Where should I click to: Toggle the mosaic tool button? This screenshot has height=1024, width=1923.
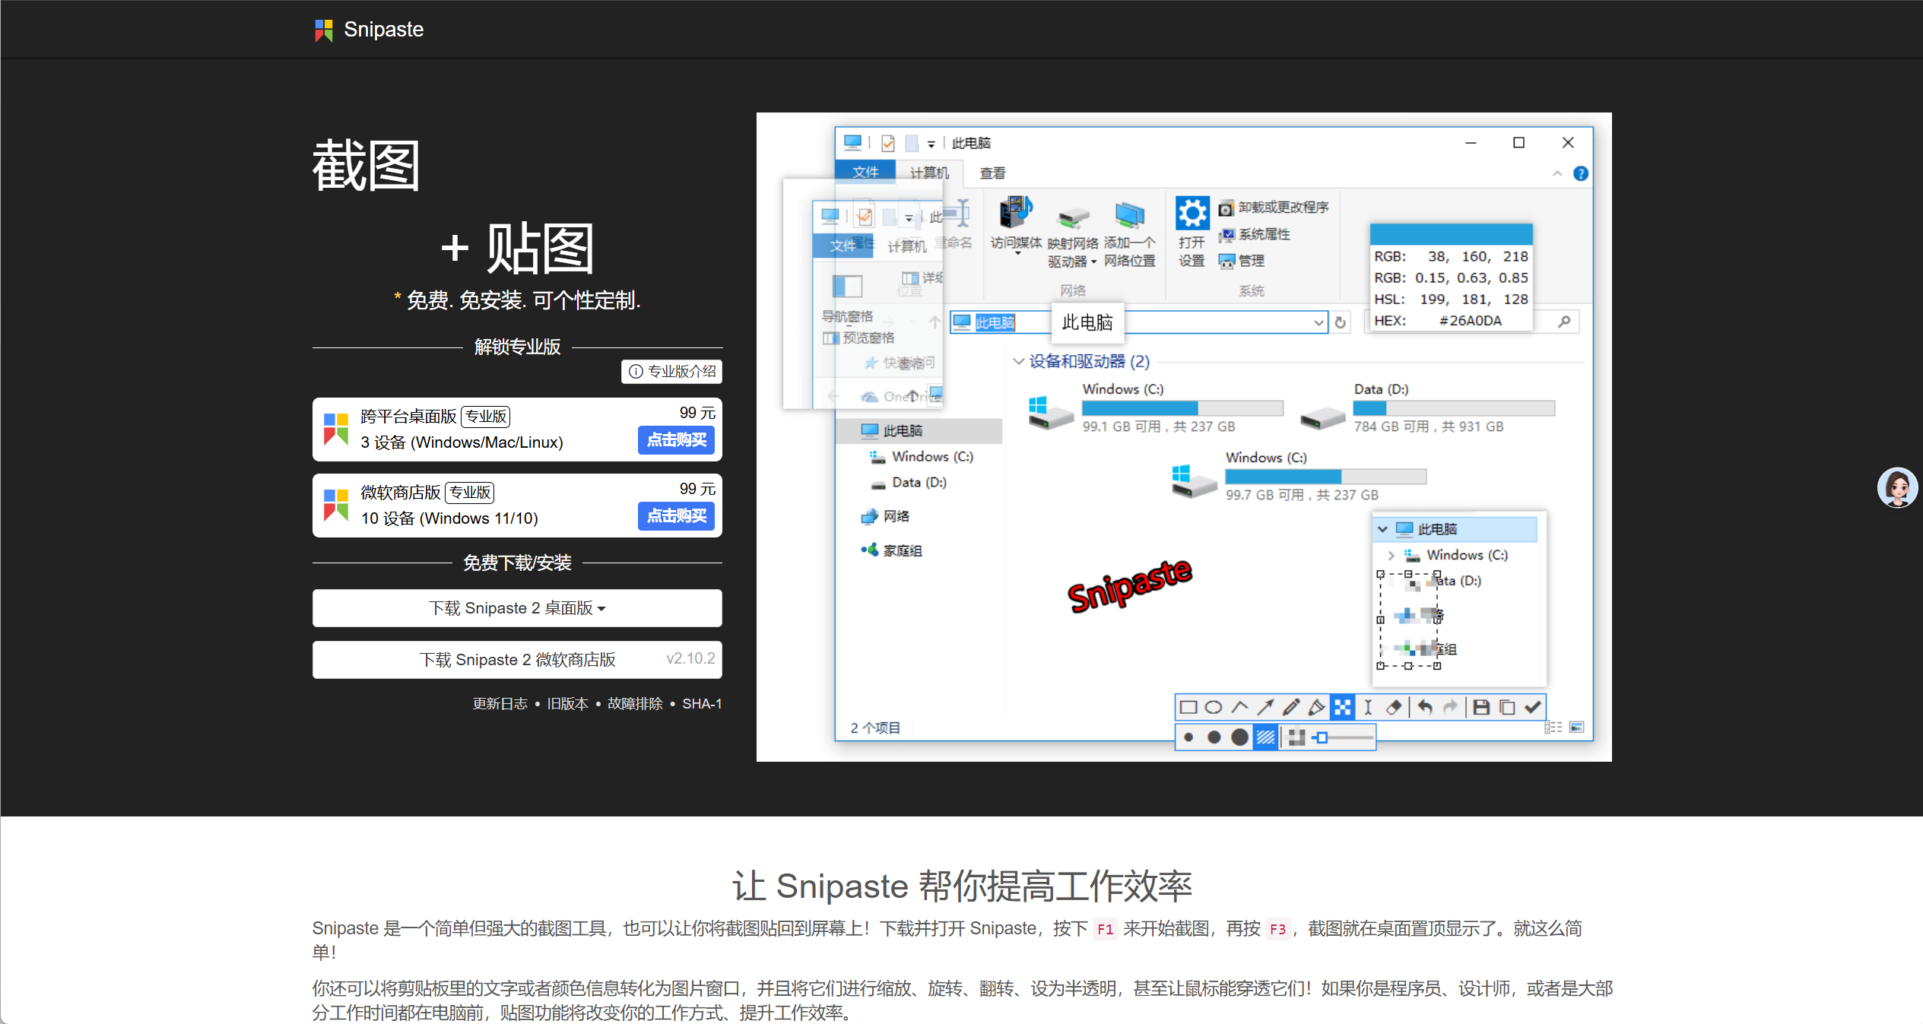(1343, 708)
